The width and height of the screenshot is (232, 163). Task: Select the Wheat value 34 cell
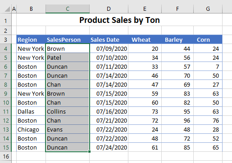pos(145,57)
